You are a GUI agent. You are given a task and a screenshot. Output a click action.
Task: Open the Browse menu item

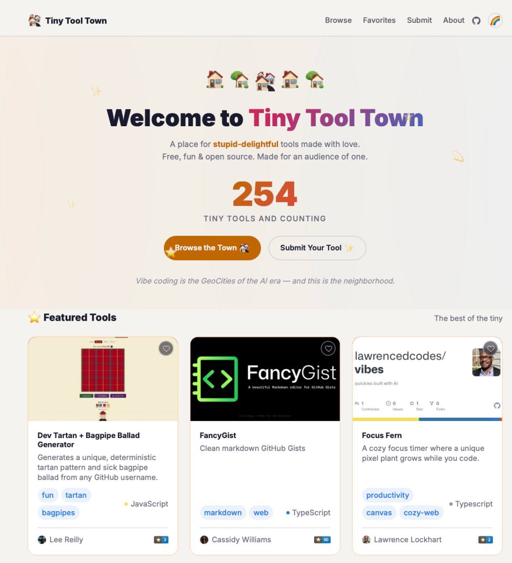pyautogui.click(x=338, y=20)
